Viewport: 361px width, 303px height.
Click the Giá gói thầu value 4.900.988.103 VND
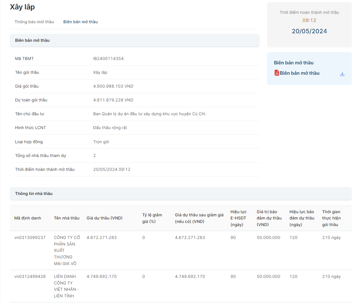pos(113,86)
